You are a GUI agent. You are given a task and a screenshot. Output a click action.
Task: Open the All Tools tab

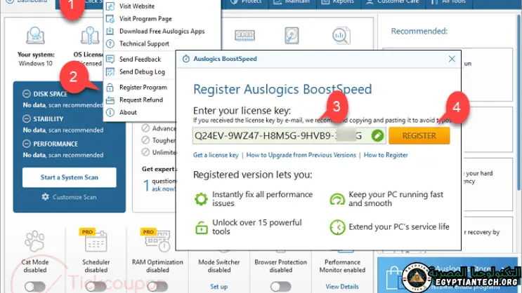tap(450, 1)
